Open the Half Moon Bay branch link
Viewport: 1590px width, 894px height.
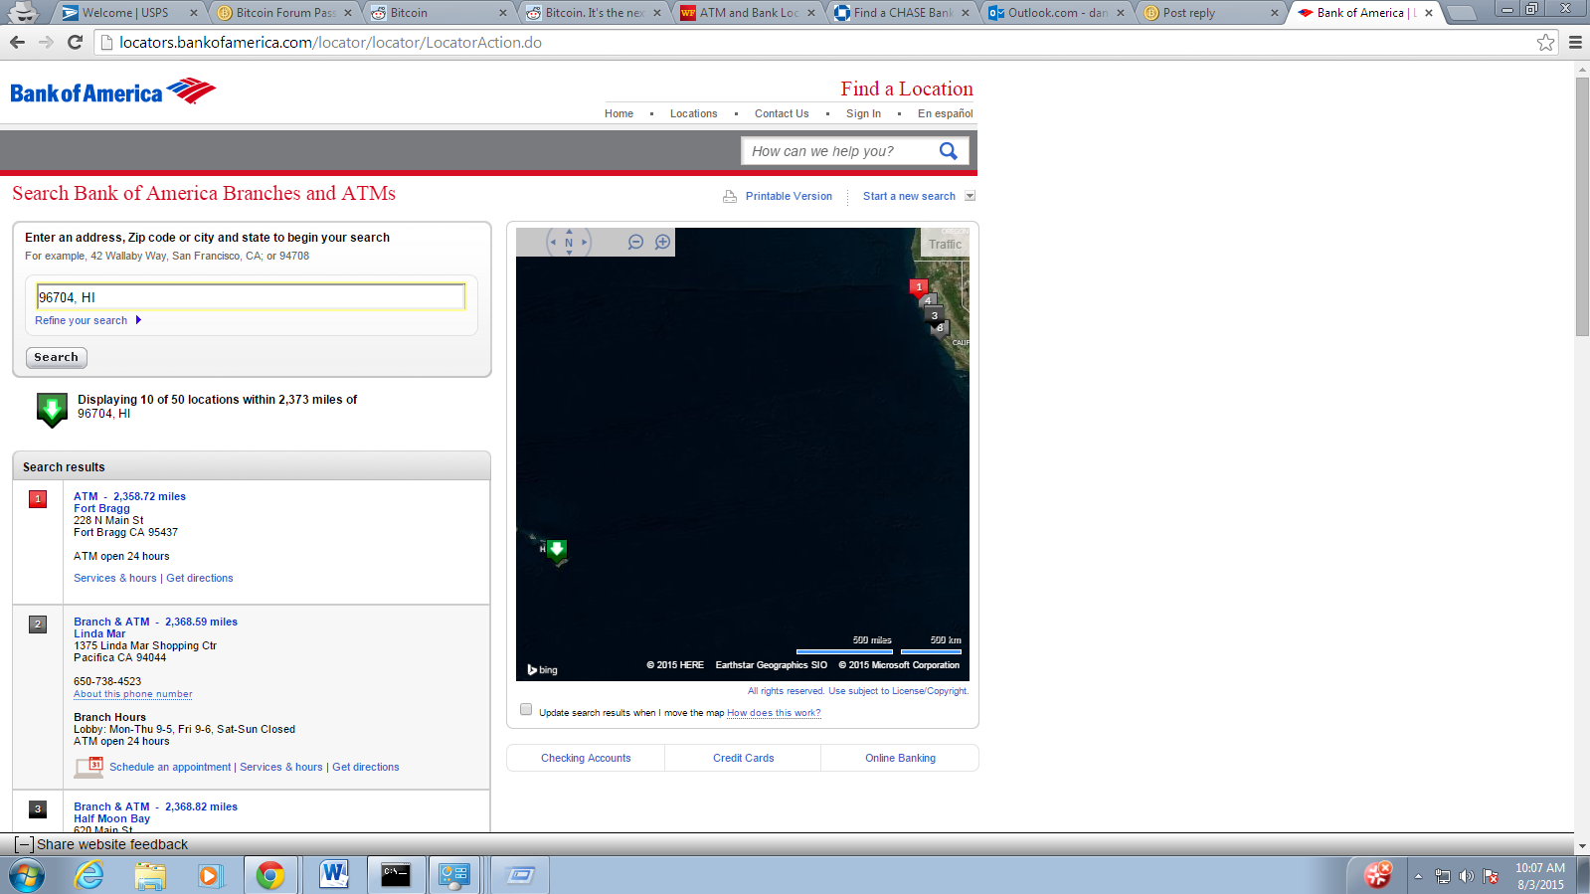pos(111,818)
